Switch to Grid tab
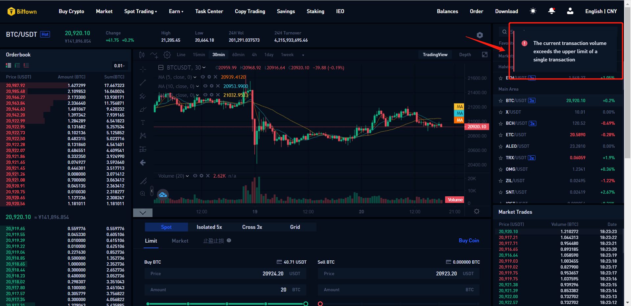This screenshot has width=631, height=306. (x=295, y=227)
